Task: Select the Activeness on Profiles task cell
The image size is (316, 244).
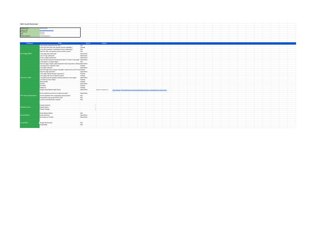Action: [60, 117]
